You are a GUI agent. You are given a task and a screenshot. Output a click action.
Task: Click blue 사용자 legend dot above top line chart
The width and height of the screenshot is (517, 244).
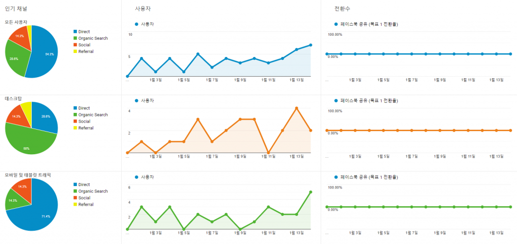point(136,24)
